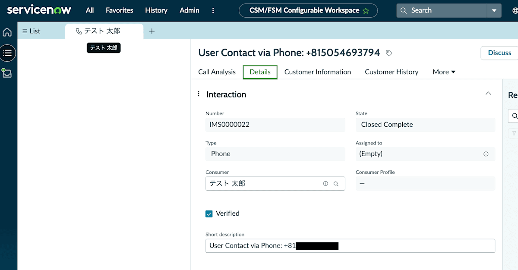Screen dimensions: 518x270
Task: Uncheck the Verified checkbox
Action: click(x=209, y=213)
